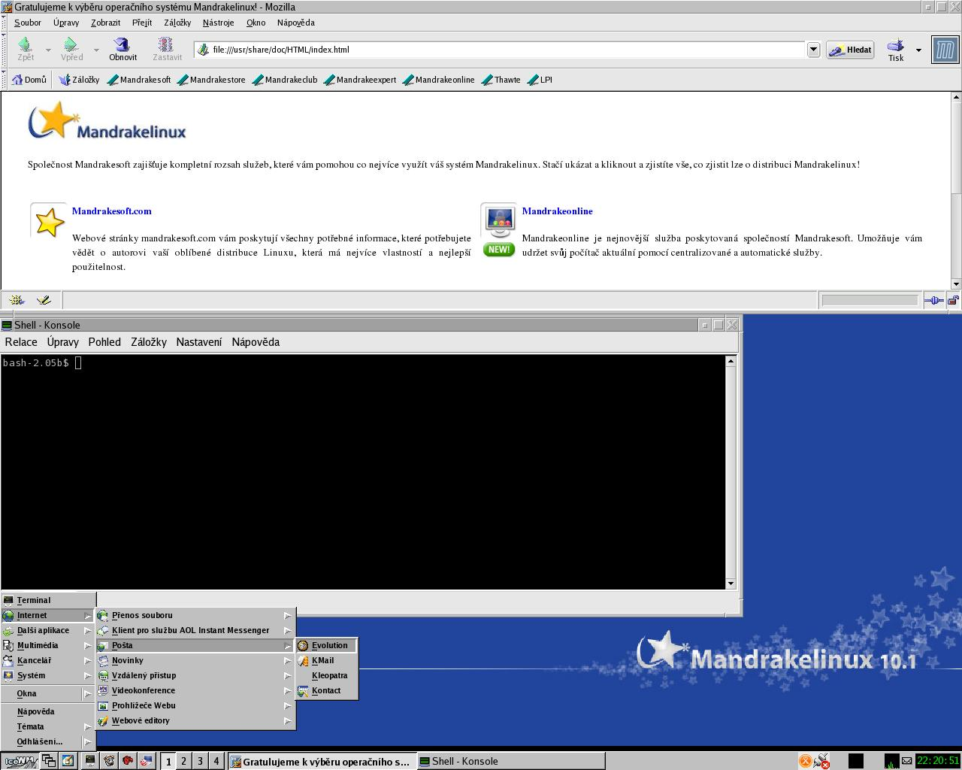Click the online/offline plug icon in Mozilla
This screenshot has height=770, width=962.
[x=933, y=300]
